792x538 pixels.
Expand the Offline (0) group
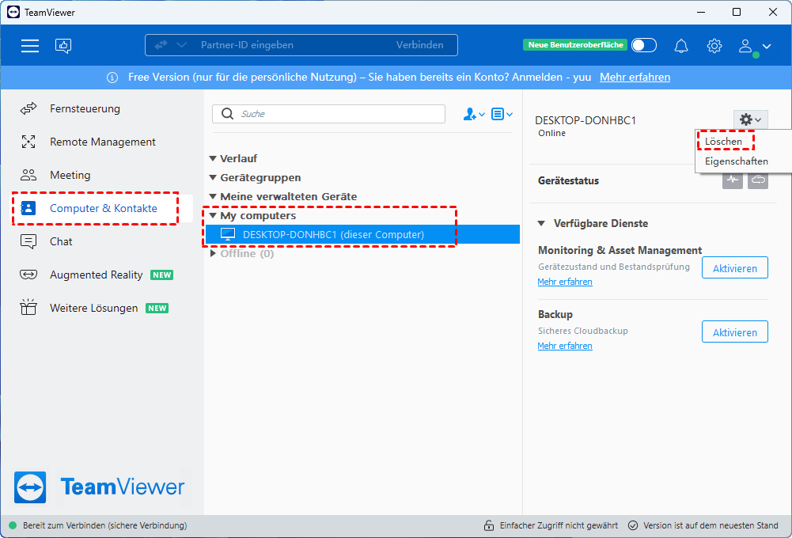pos(214,254)
